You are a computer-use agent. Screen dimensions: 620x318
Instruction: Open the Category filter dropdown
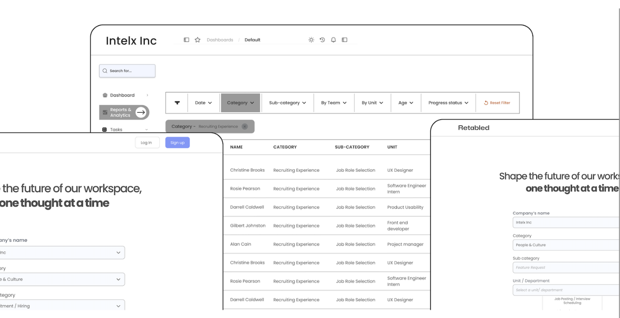coord(240,103)
